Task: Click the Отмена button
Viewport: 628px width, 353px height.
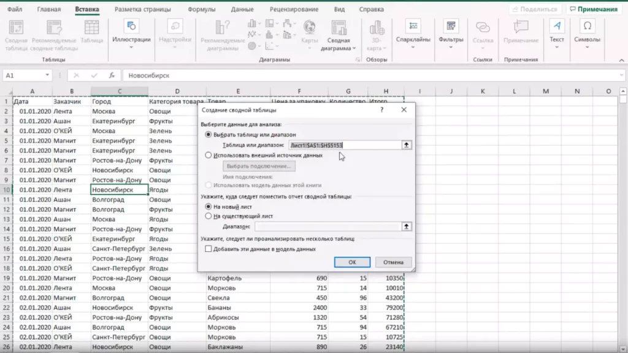Action: (x=393, y=262)
